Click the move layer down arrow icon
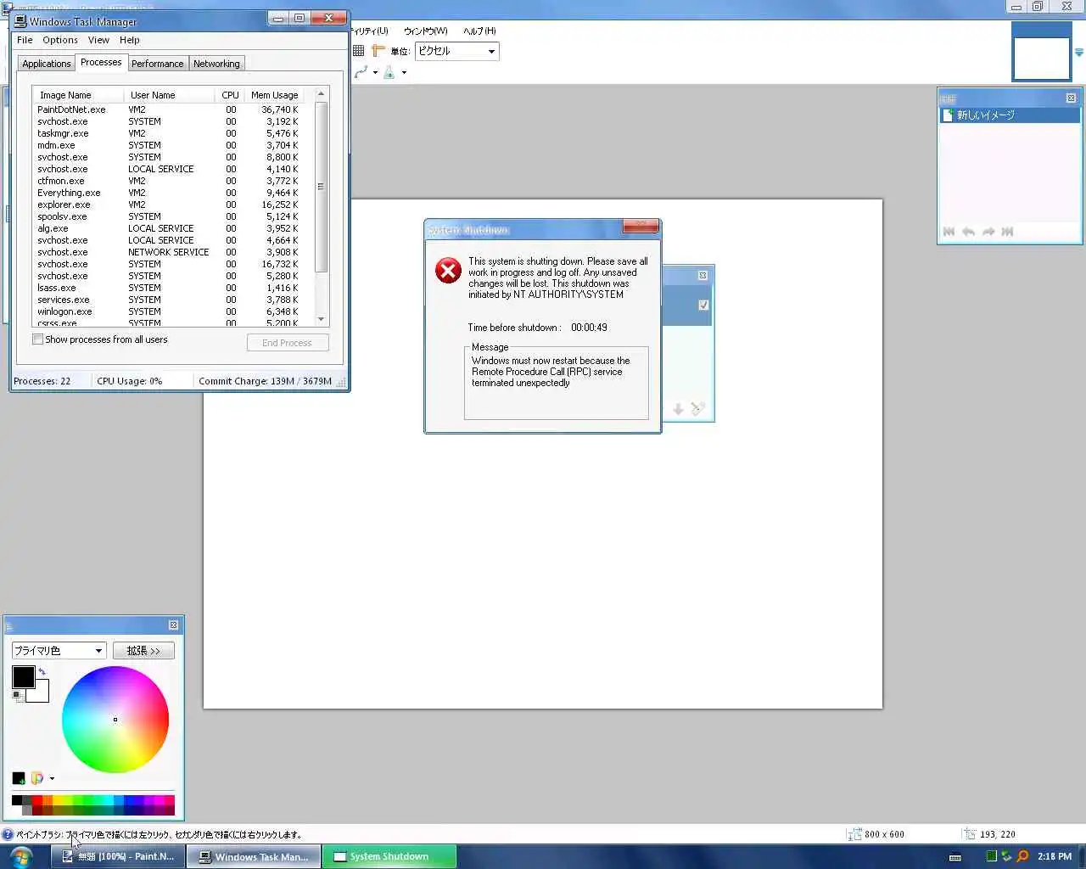 click(x=678, y=409)
